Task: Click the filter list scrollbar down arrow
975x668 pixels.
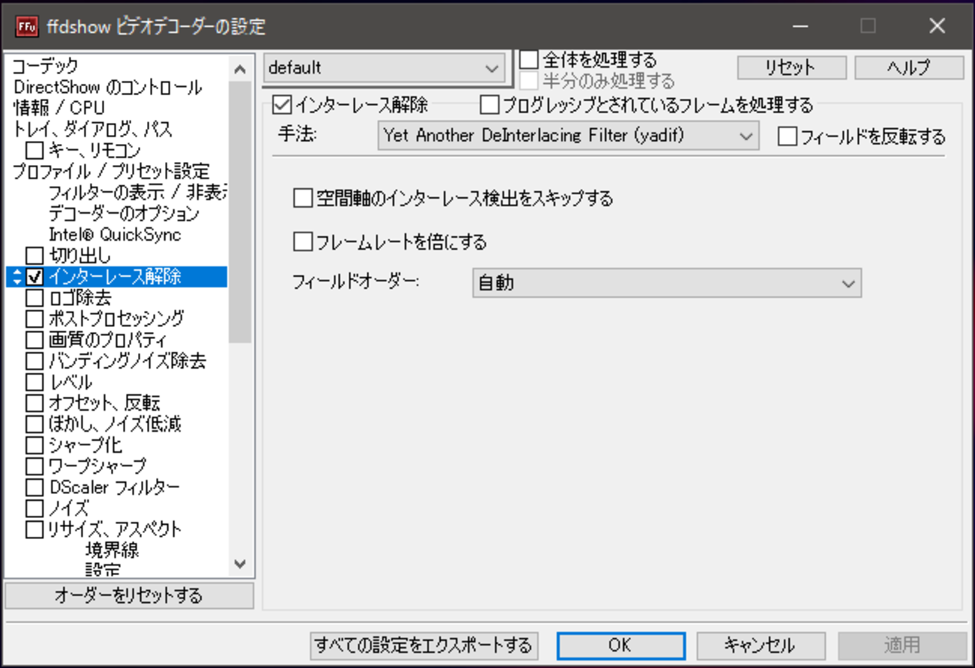Action: [x=240, y=565]
